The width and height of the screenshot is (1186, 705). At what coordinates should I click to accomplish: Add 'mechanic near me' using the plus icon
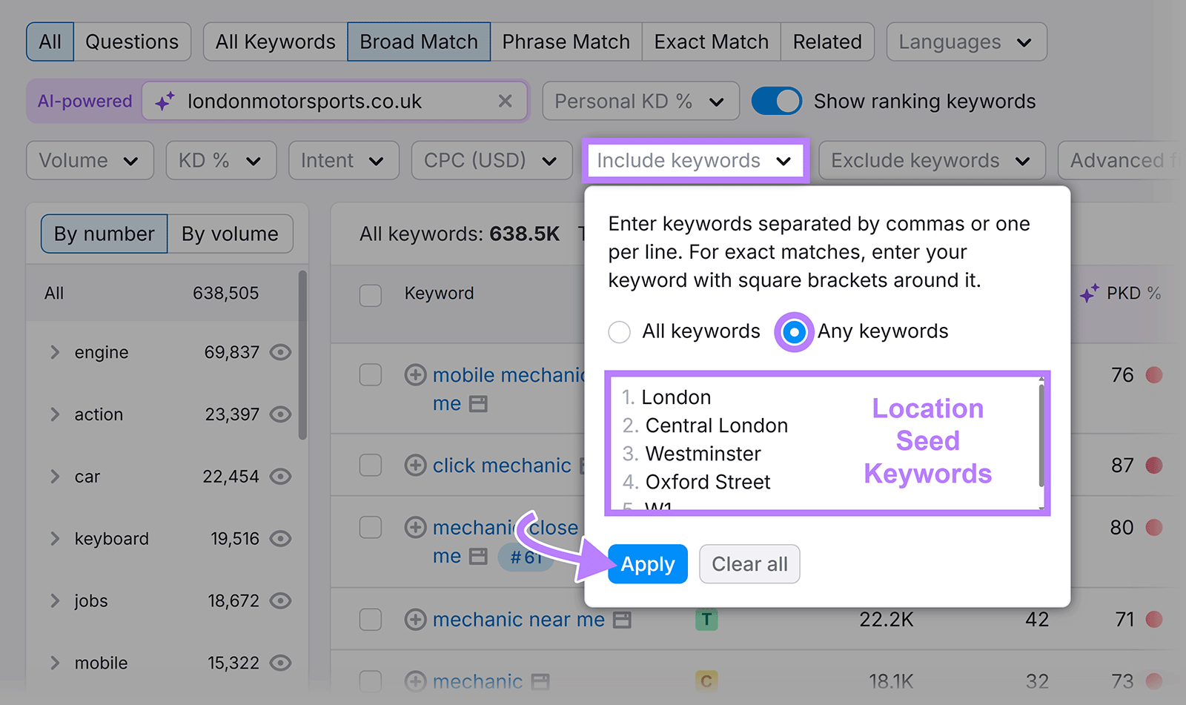[x=416, y=620]
